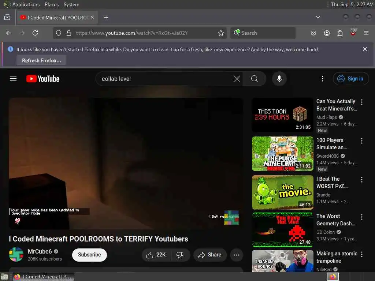Open the System menu

(x=71, y=4)
